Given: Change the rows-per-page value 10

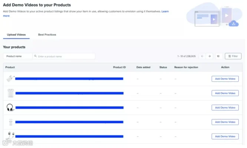Looking at the screenshot, I should click(x=219, y=56).
